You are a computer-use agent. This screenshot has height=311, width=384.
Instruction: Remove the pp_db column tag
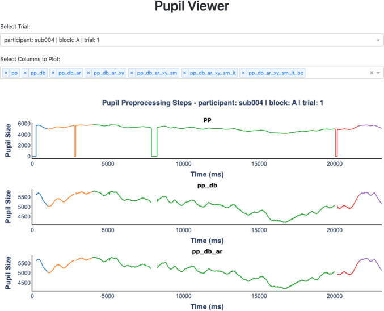click(25, 73)
